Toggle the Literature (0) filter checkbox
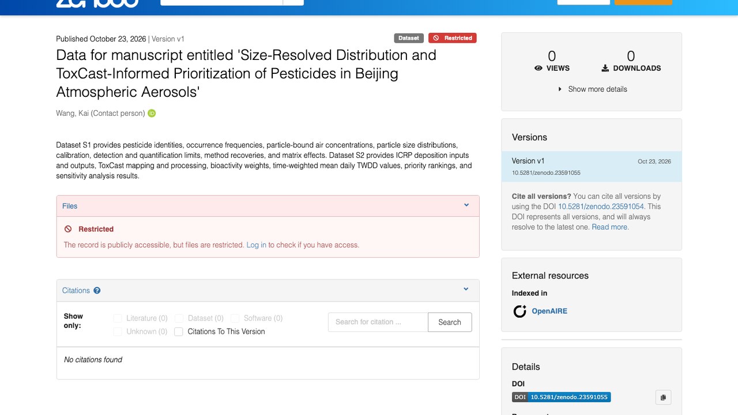The image size is (738, 415). (118, 318)
